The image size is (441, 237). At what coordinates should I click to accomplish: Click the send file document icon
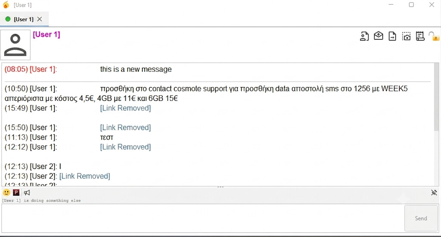click(x=392, y=36)
